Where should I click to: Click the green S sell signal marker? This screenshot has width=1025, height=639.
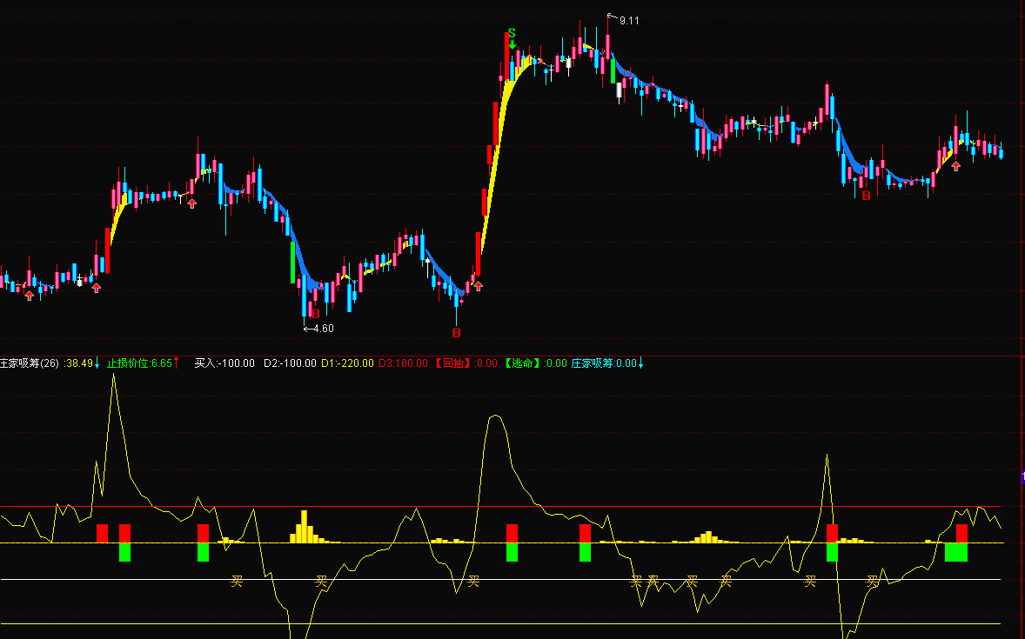(512, 33)
